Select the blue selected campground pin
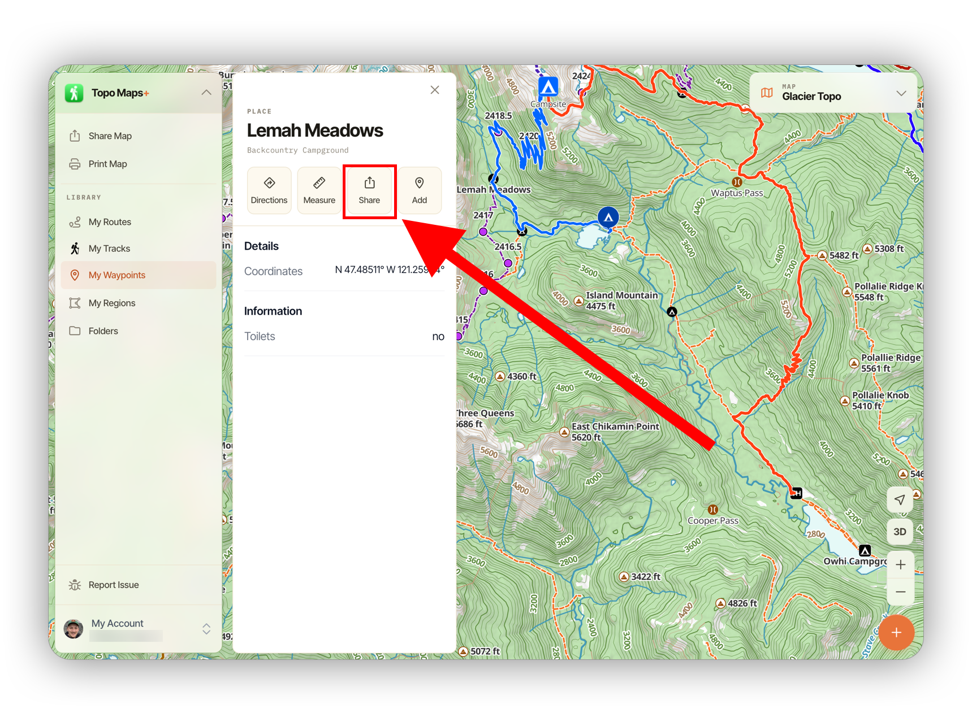 click(608, 218)
